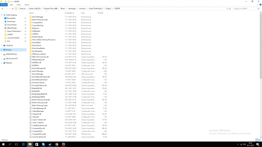Image resolution: width=262 pixels, height=147 pixels.
Task: Click Grand Theft Auto V breadcrumb
Action: [96, 9]
